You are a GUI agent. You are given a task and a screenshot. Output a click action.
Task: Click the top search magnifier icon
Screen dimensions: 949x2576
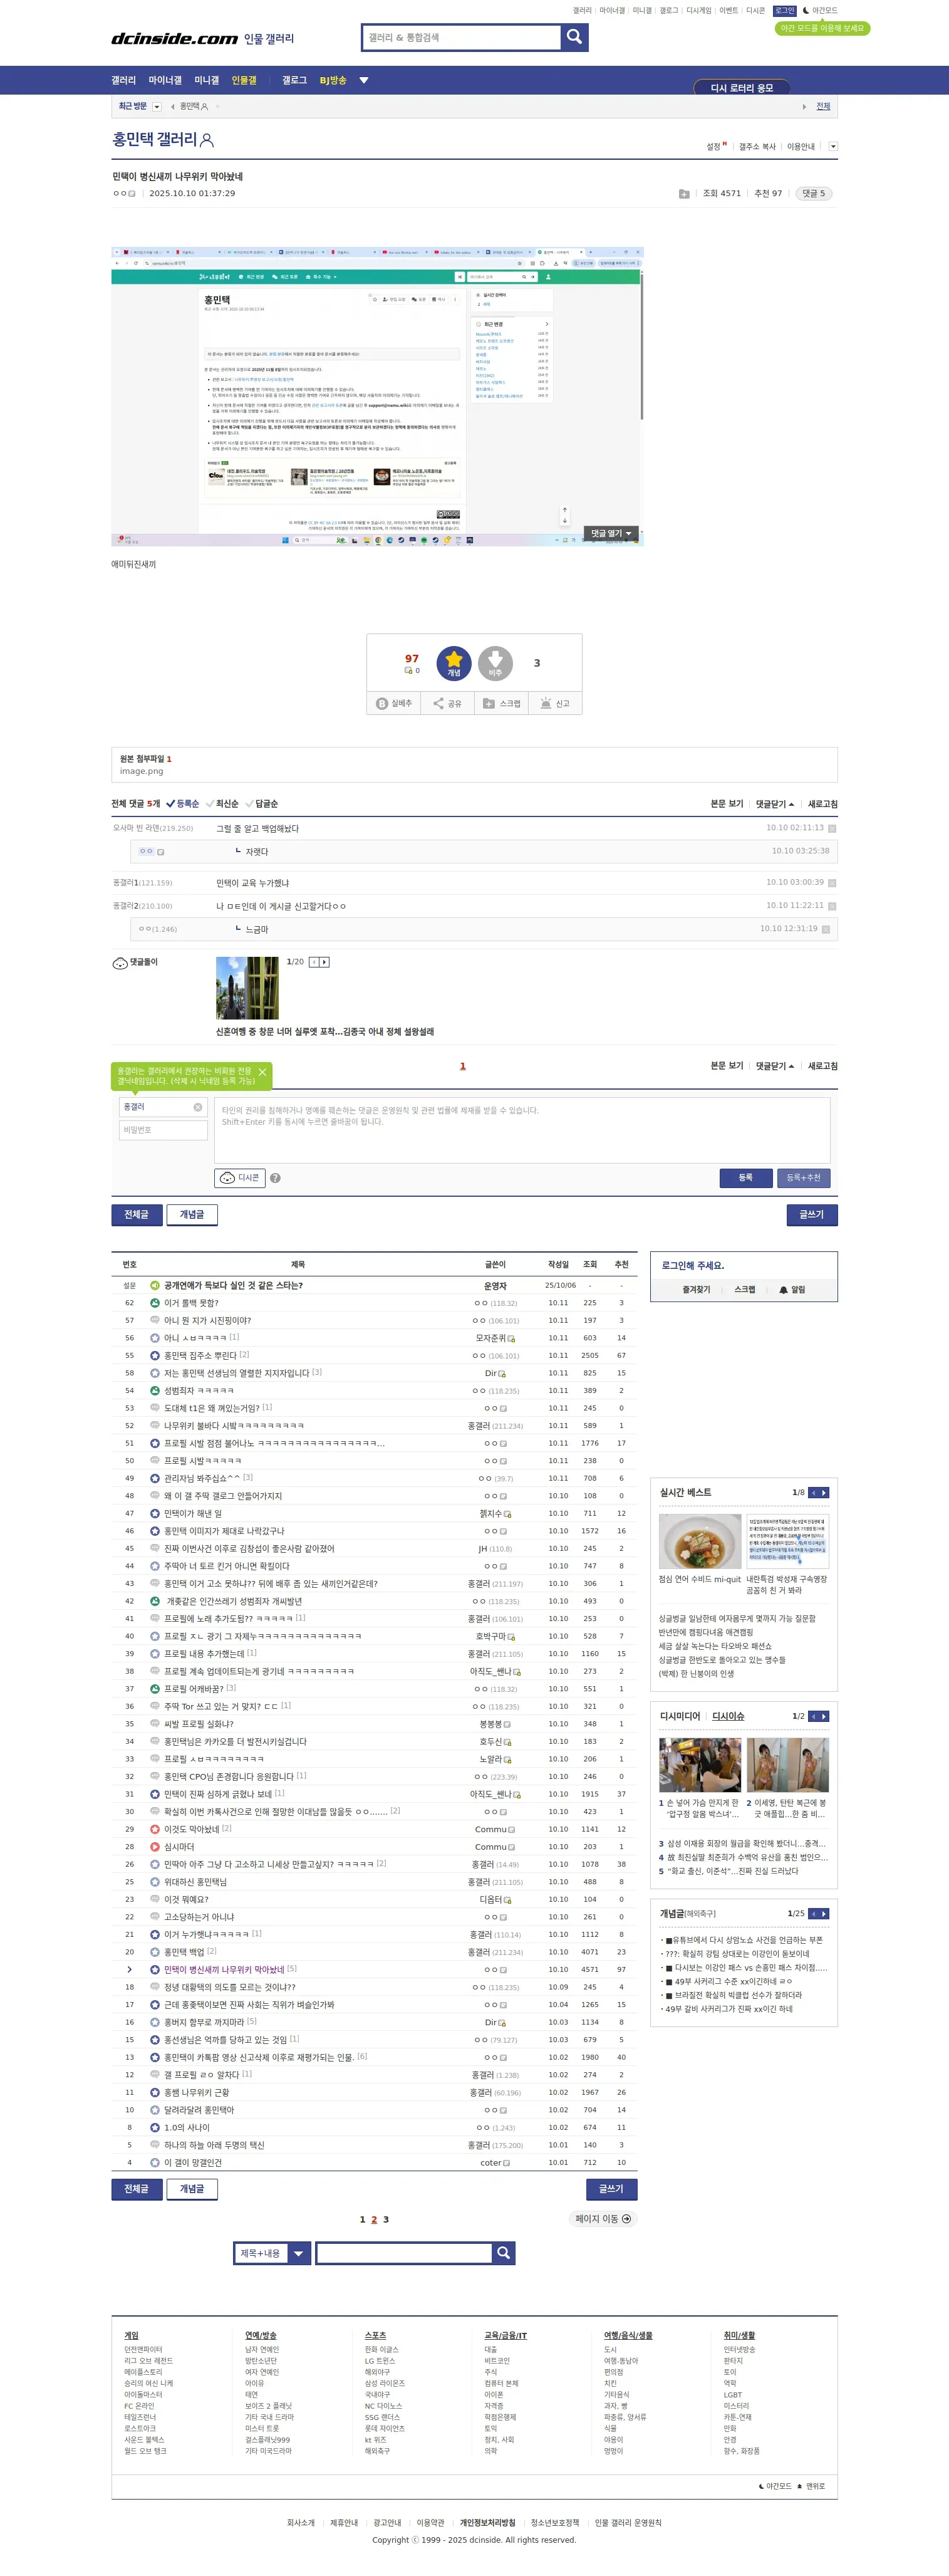click(574, 37)
